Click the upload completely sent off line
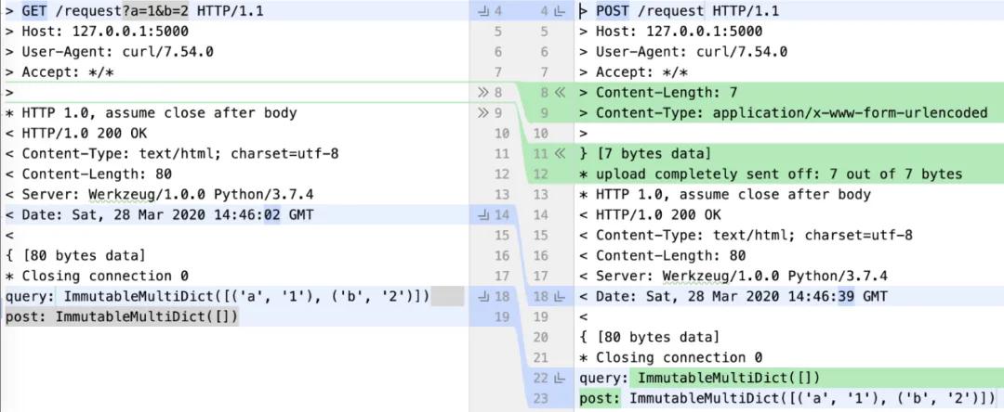Viewport: 1004px width, 412px height. pos(770,174)
